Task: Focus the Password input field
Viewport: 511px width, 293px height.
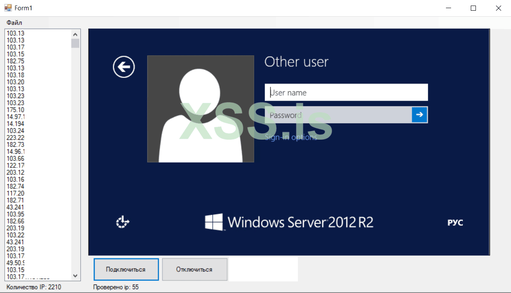Action: coord(338,115)
